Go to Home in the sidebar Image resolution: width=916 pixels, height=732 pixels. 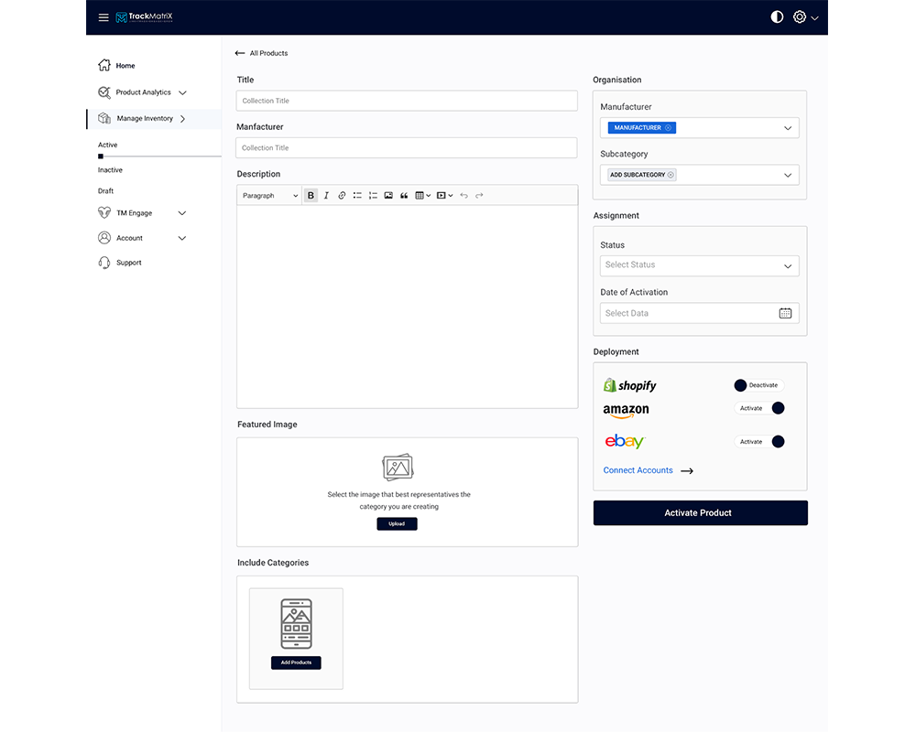point(117,65)
